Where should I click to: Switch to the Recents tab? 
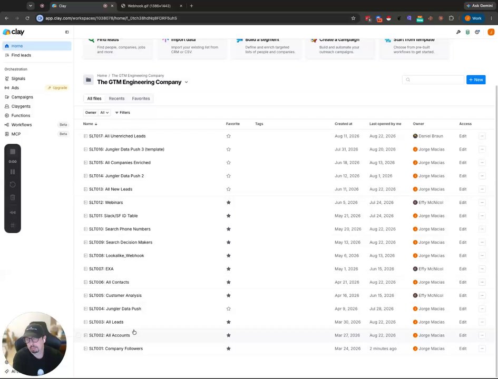pos(116,98)
